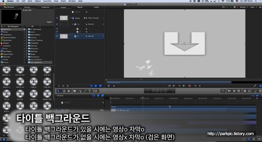Open the Add Behavior gear icon in toolbar

245,91
